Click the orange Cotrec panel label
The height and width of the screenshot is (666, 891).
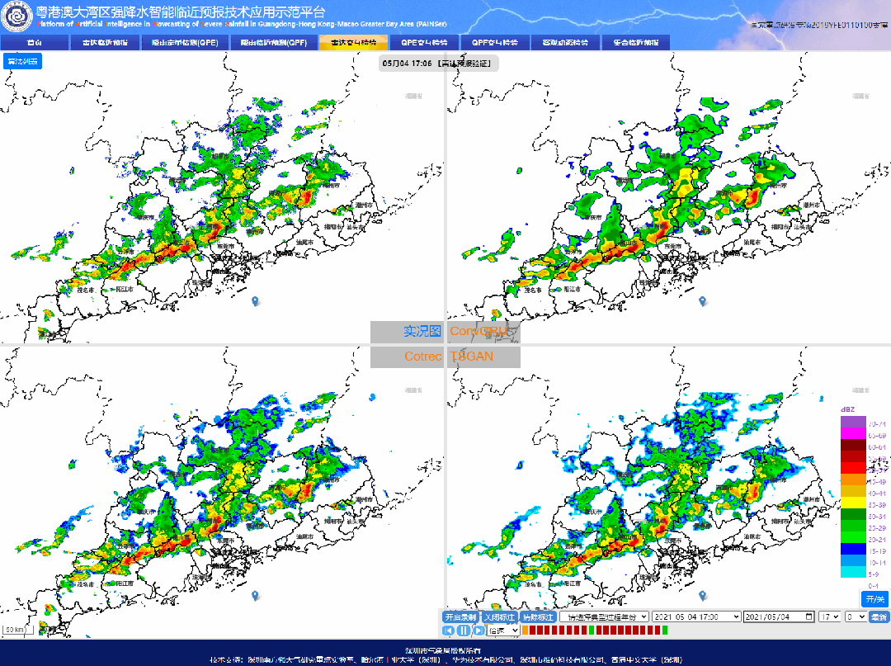tap(422, 357)
